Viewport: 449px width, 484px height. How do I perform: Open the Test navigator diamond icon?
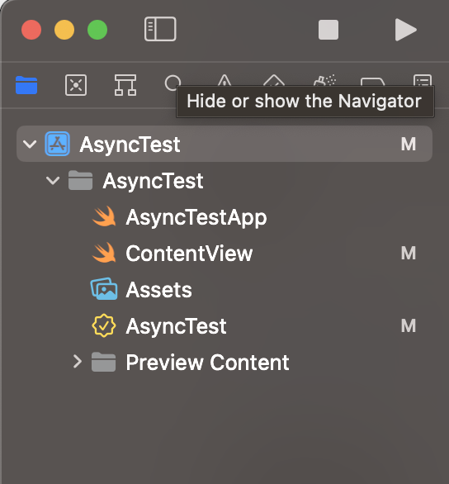pyautogui.click(x=274, y=80)
